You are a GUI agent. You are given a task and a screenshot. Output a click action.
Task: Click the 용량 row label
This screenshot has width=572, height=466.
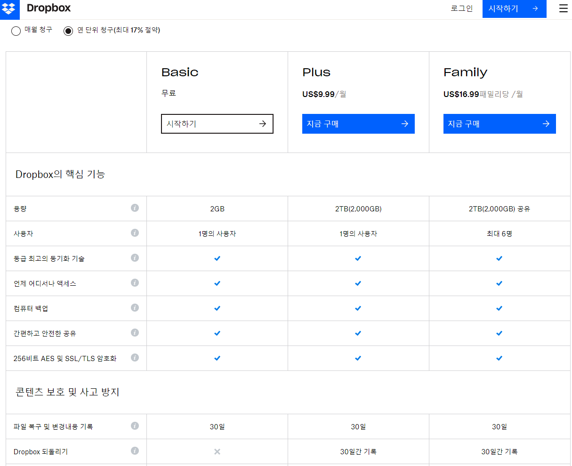coord(20,209)
